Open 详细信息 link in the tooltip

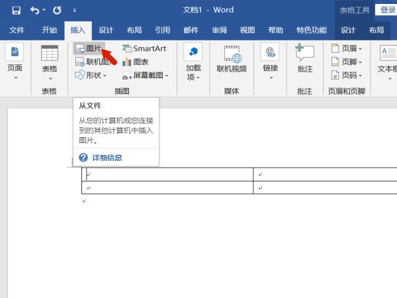pyautogui.click(x=107, y=158)
